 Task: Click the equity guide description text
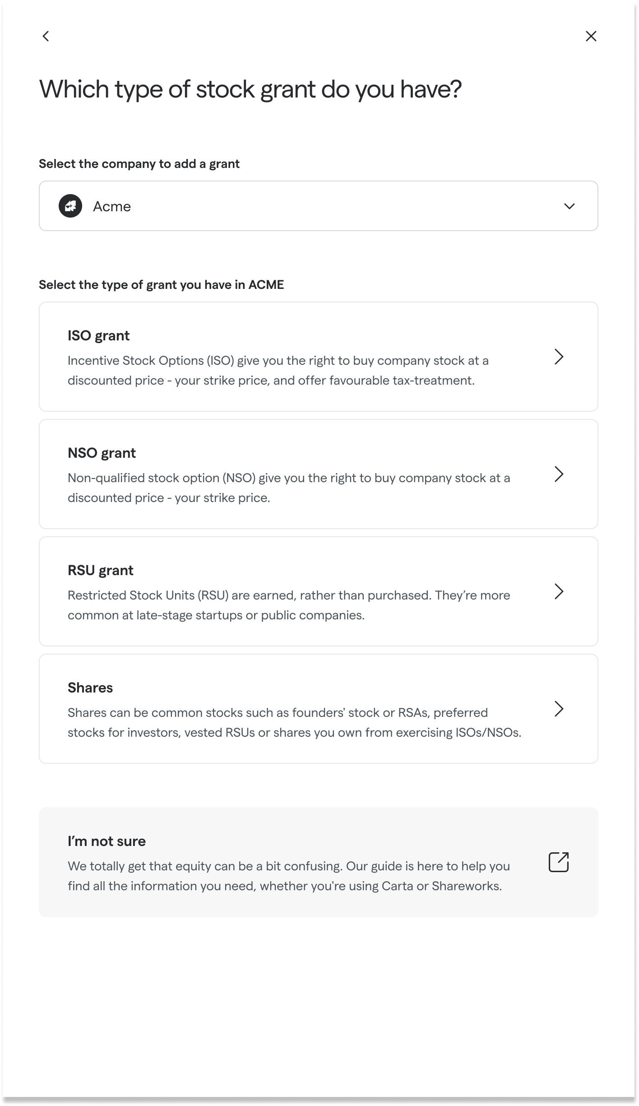tap(289, 876)
